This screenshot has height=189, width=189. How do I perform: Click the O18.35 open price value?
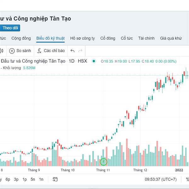(x=107, y=61)
